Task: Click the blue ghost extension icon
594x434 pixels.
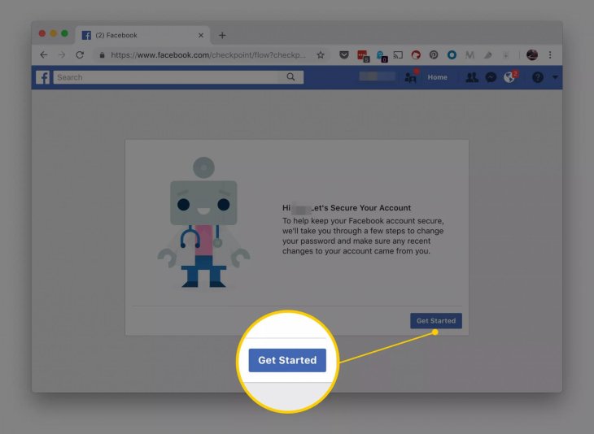Action: pos(381,56)
